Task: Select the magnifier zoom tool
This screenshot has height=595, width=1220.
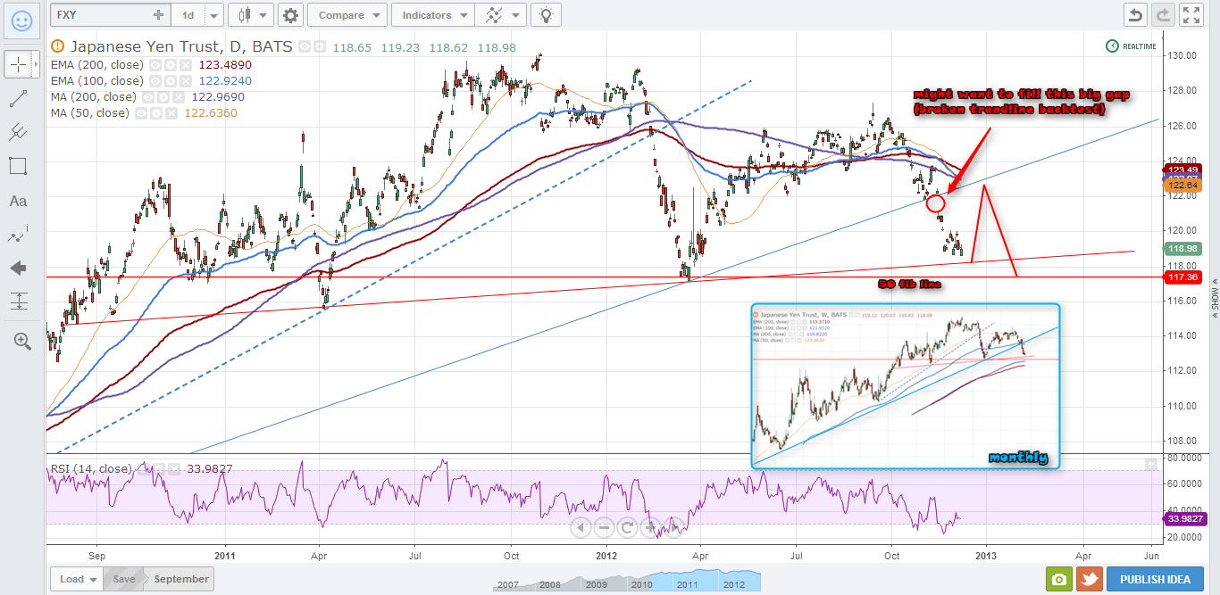Action: click(x=21, y=340)
